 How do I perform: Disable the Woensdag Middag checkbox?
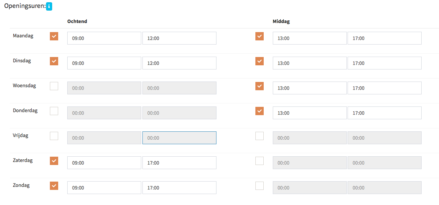click(x=260, y=86)
